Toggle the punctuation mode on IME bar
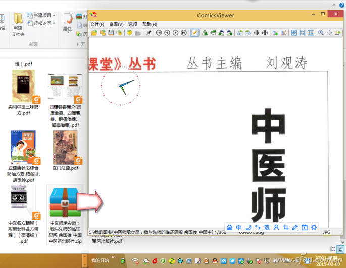Viewport: 346px width, 268px height. click(258, 227)
